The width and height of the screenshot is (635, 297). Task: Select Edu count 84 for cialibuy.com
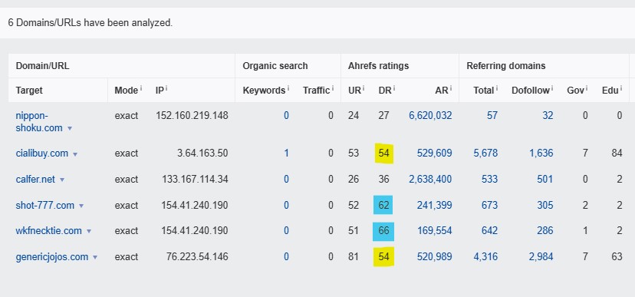pyautogui.click(x=617, y=153)
